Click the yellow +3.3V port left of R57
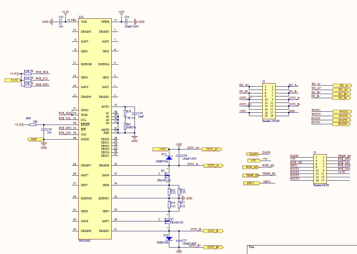The width and height of the screenshot is (357, 254). click(x=13, y=80)
